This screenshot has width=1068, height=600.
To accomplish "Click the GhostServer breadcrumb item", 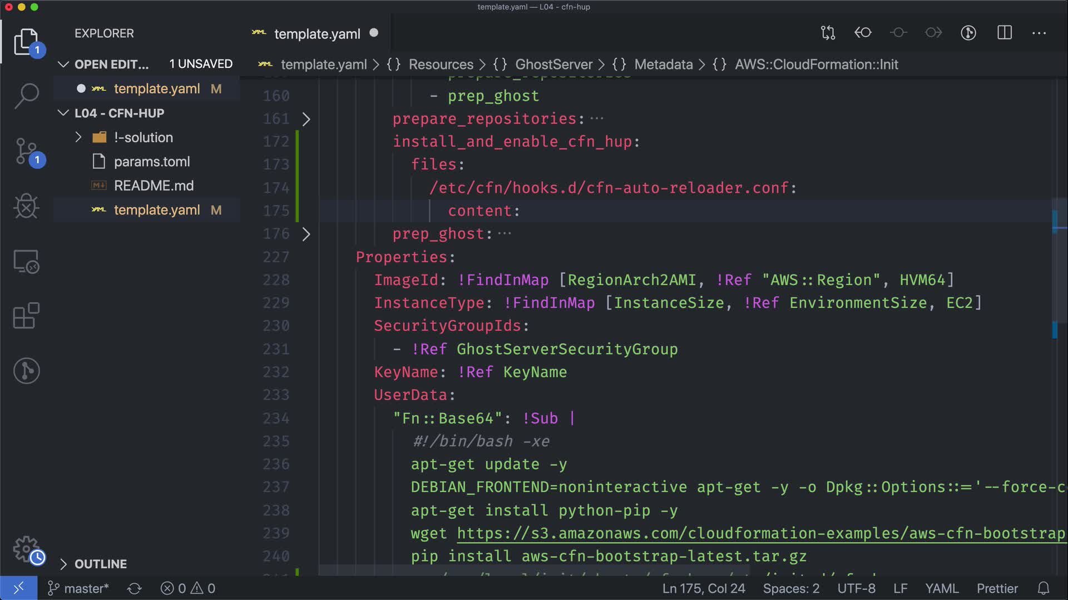I will click(x=553, y=64).
